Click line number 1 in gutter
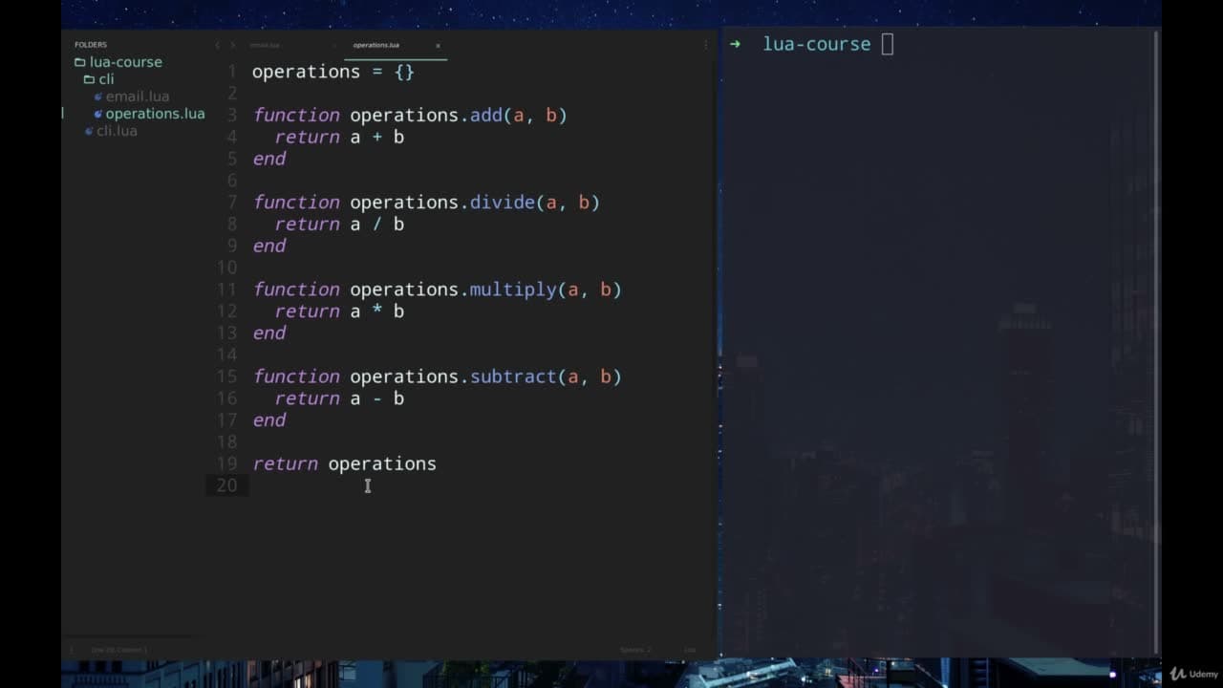Screen dimensions: 1223x688 (232, 72)
